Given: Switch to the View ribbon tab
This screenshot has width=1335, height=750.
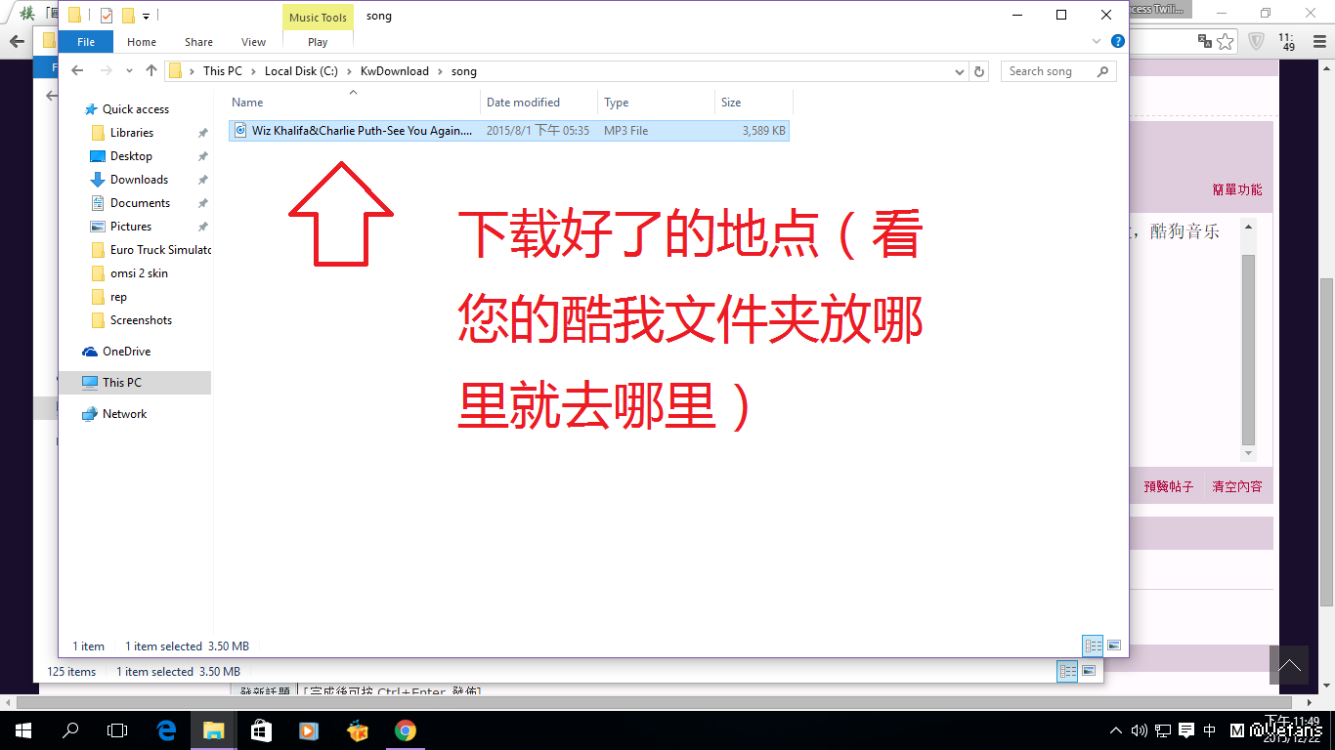Looking at the screenshot, I should click(253, 42).
